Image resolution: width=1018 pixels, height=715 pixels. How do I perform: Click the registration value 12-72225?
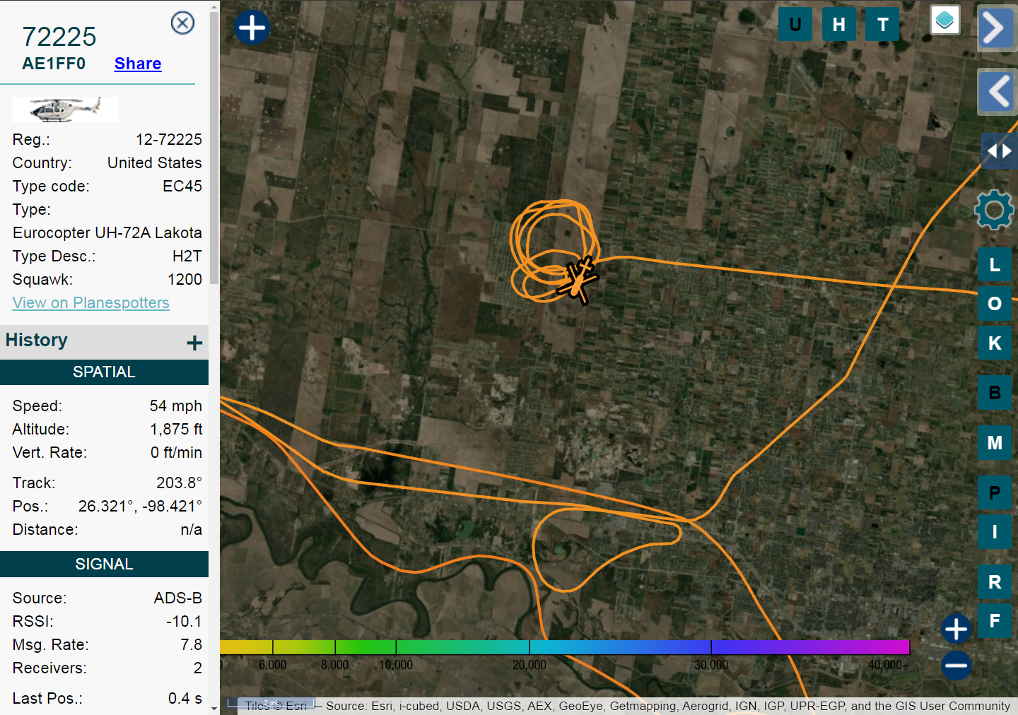point(169,139)
